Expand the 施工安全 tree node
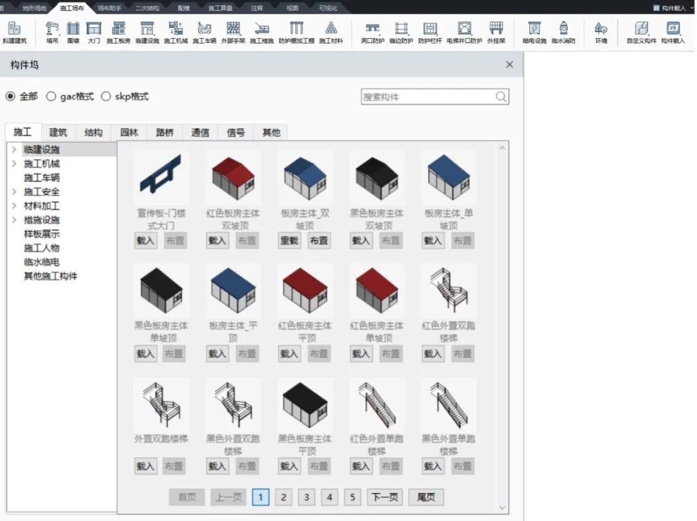This screenshot has width=697, height=521. coord(14,192)
